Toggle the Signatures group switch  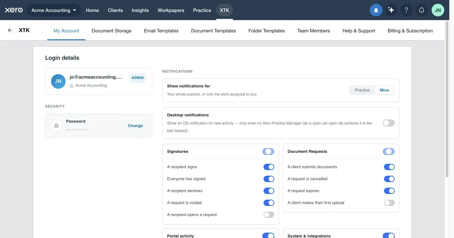point(268,152)
